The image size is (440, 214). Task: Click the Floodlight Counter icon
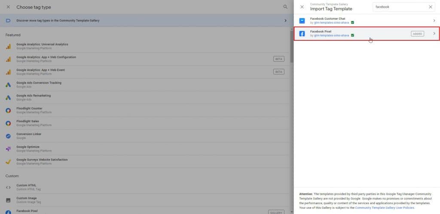[x=8, y=110]
